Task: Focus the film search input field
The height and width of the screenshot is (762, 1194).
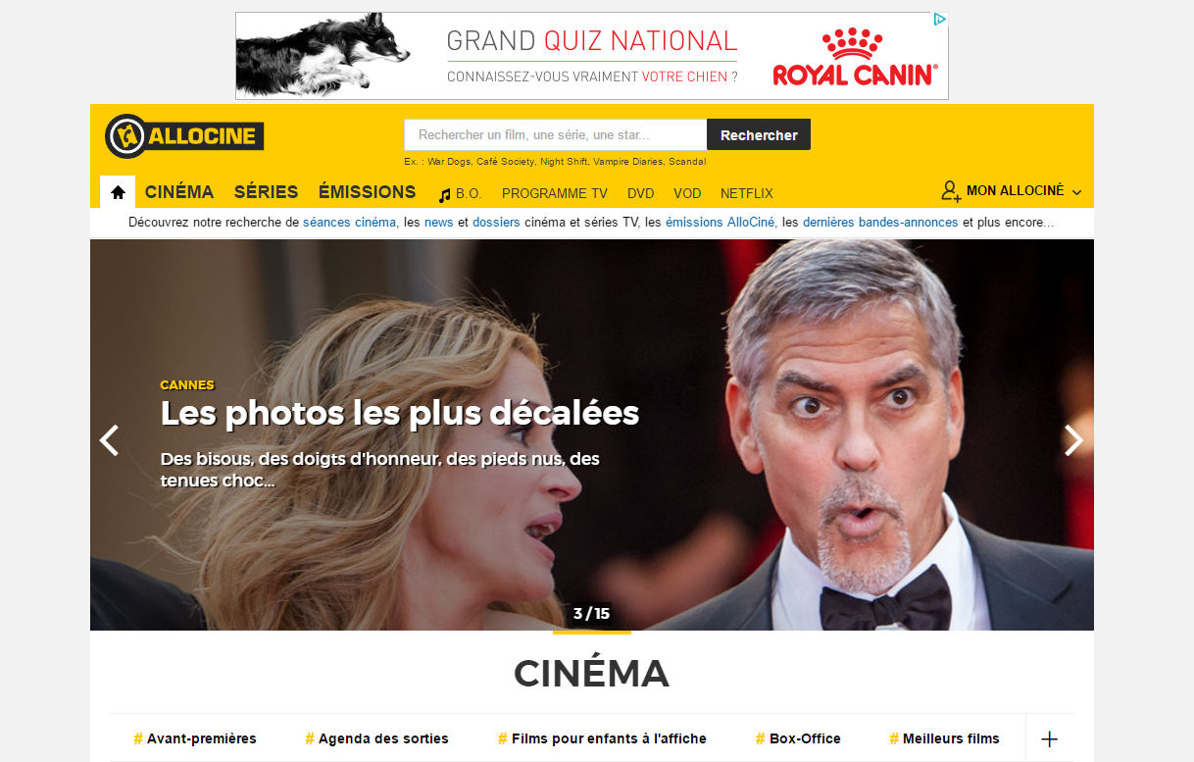Action: tap(555, 135)
